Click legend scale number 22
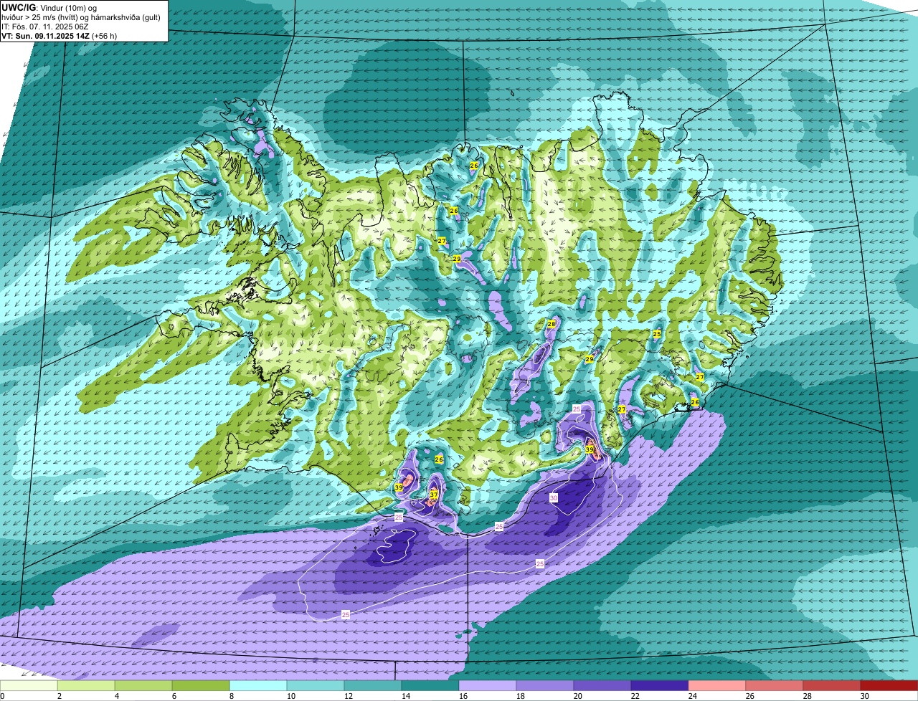This screenshot has width=918, height=701. pyautogui.click(x=635, y=696)
